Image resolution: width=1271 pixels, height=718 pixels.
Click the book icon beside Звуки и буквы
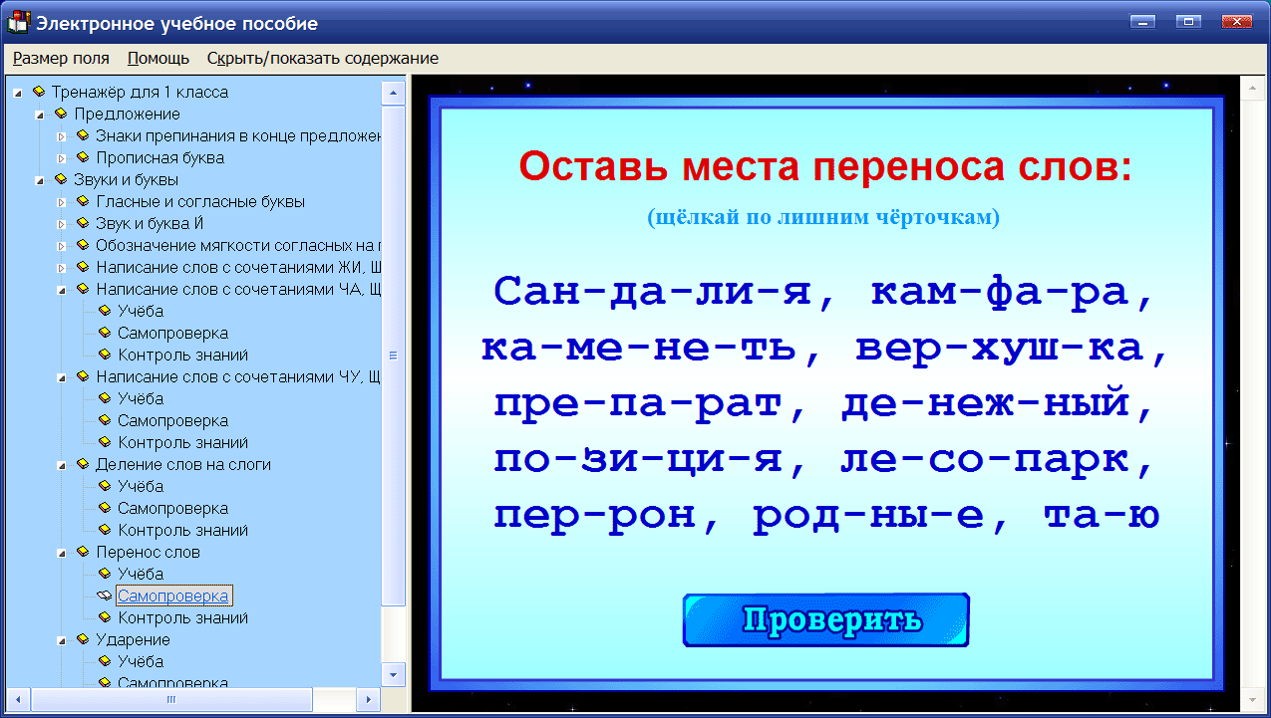60,179
